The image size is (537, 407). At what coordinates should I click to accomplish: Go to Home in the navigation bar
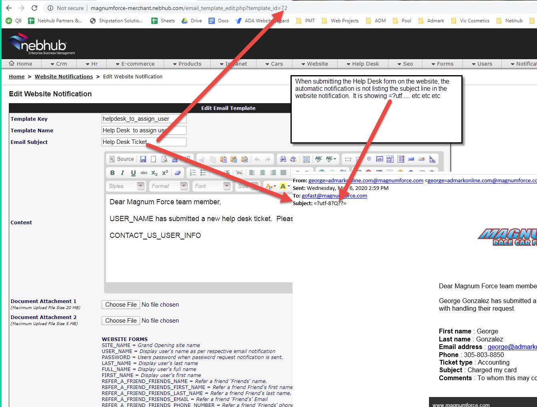pyautogui.click(x=21, y=64)
